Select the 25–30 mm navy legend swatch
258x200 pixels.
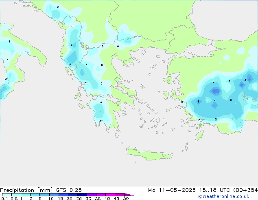(82, 195)
